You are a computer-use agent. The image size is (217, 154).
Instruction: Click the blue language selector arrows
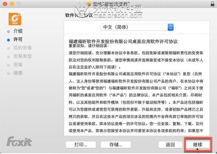click(170, 27)
